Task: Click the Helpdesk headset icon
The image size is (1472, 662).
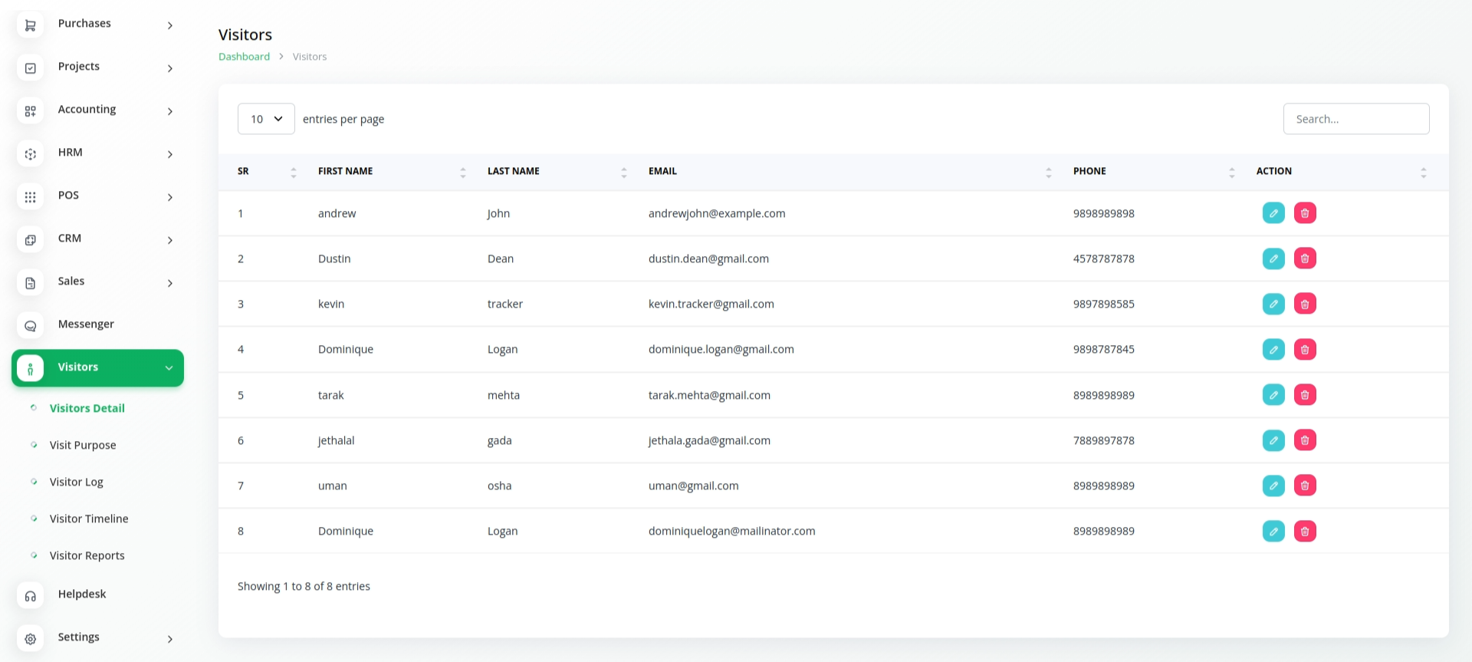Action: click(30, 596)
